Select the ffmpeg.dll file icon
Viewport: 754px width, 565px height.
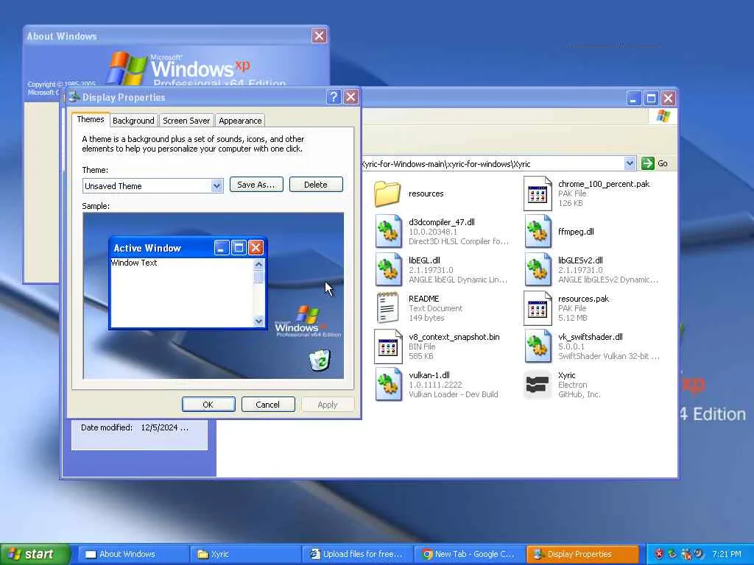[x=538, y=232]
